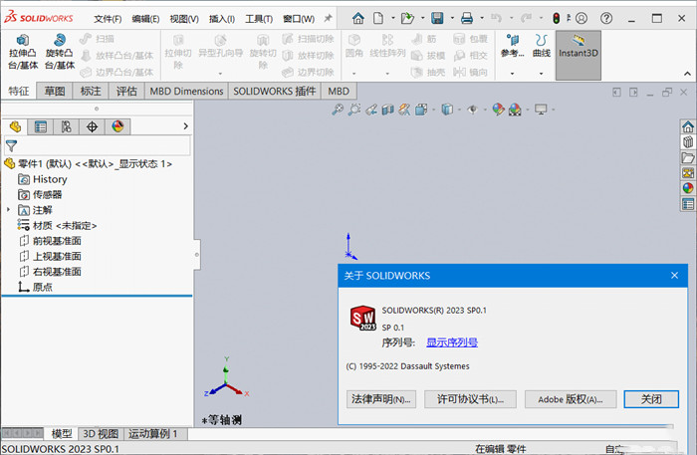Switch to the ConfigurationManager tab icon
This screenshot has width=697, height=455.
(x=67, y=127)
